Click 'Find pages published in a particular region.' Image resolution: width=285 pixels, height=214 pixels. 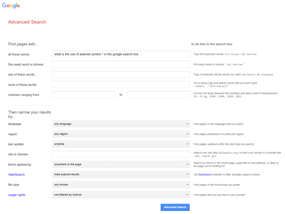click(219, 134)
